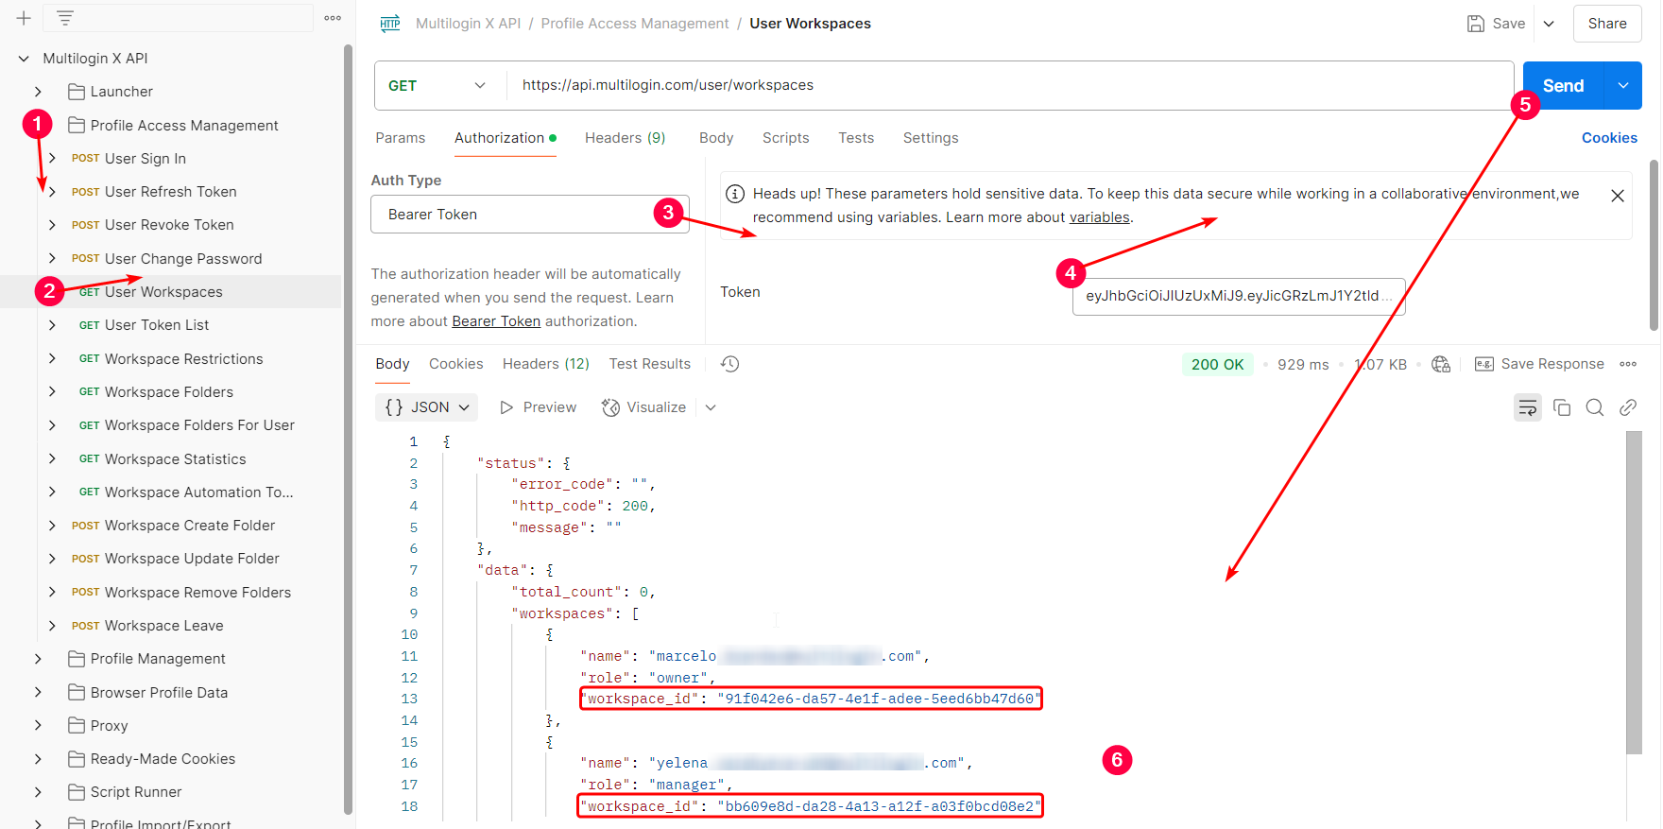The height and width of the screenshot is (829, 1663).
Task: Switch to the Tests tab
Action: pyautogui.click(x=856, y=138)
